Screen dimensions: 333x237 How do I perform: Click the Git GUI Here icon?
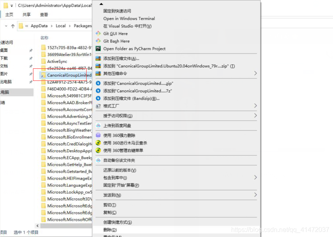(98, 33)
